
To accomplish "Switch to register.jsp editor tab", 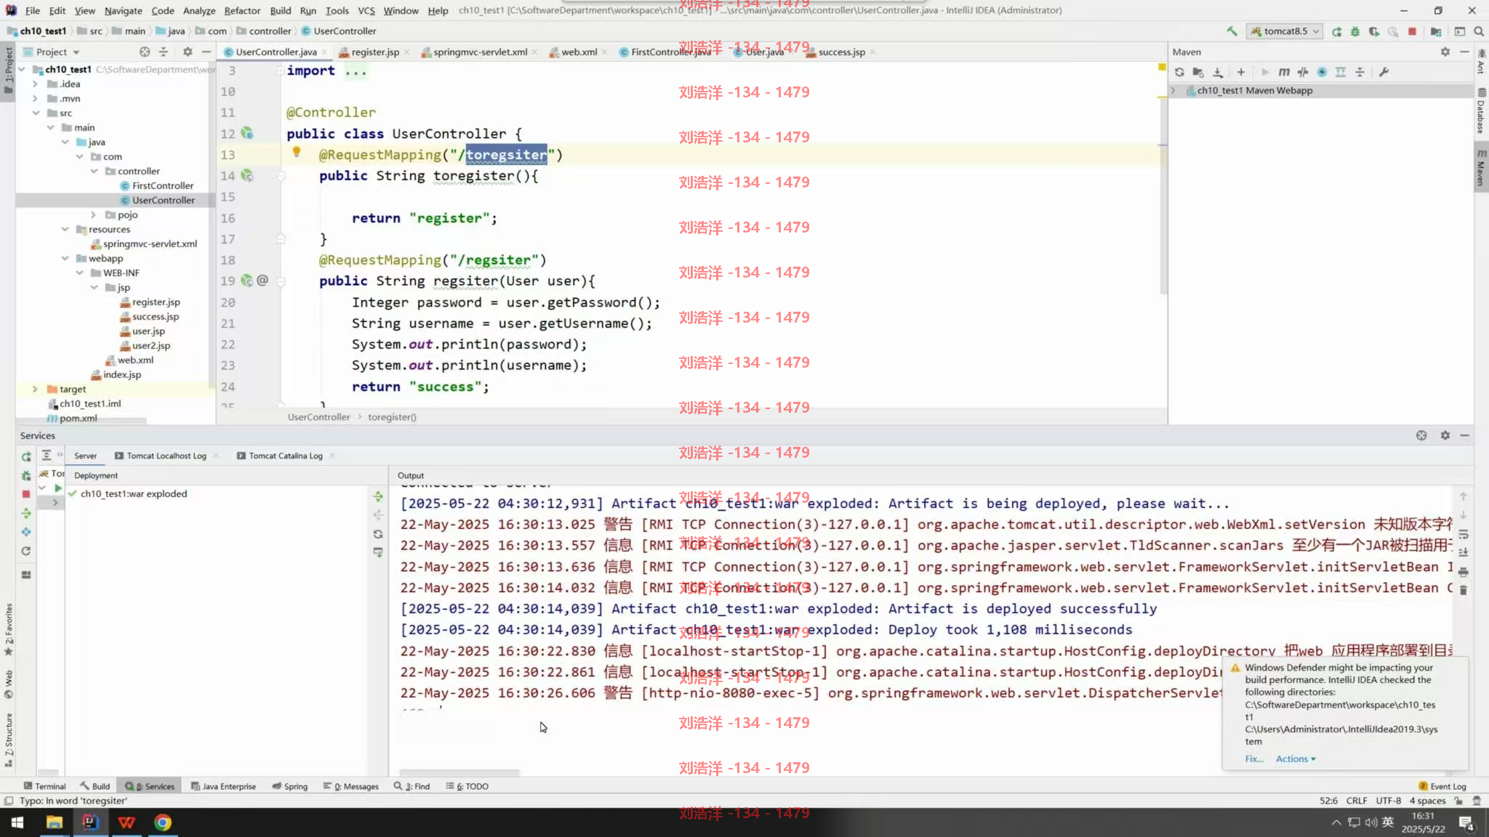I will (x=375, y=52).
